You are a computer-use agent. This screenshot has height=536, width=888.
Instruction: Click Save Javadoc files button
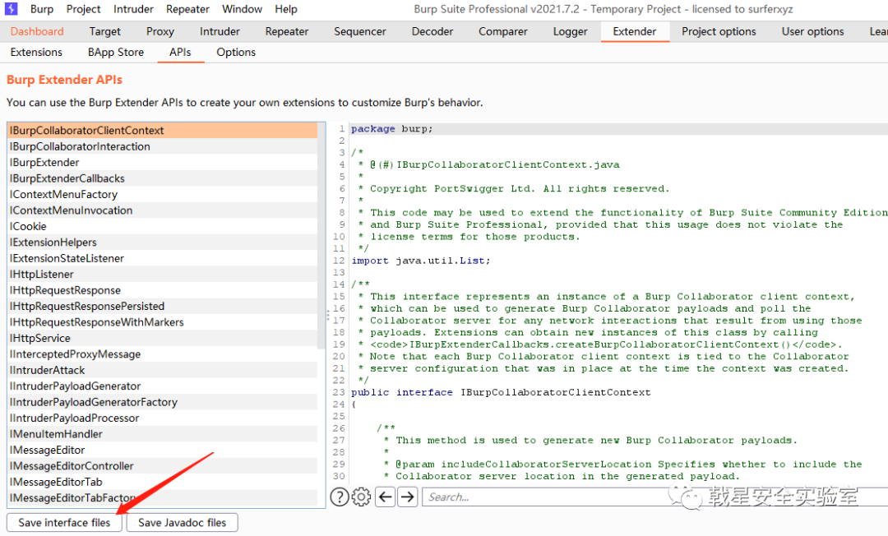[x=182, y=522]
